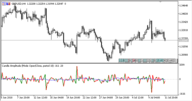Click the 1.34640 price scale value
This screenshot has width=192, height=101.
[x=184, y=6]
